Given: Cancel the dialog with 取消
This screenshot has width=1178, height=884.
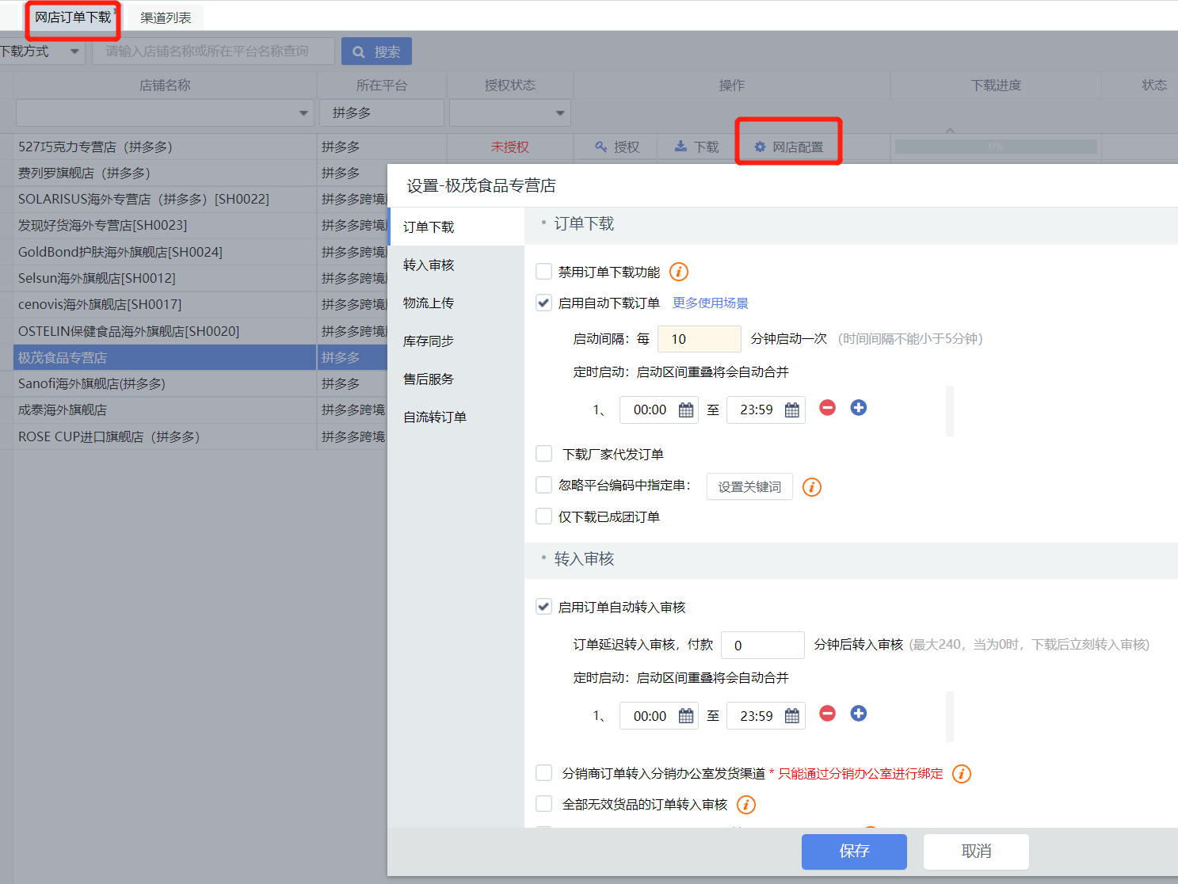Looking at the screenshot, I should tap(976, 852).
